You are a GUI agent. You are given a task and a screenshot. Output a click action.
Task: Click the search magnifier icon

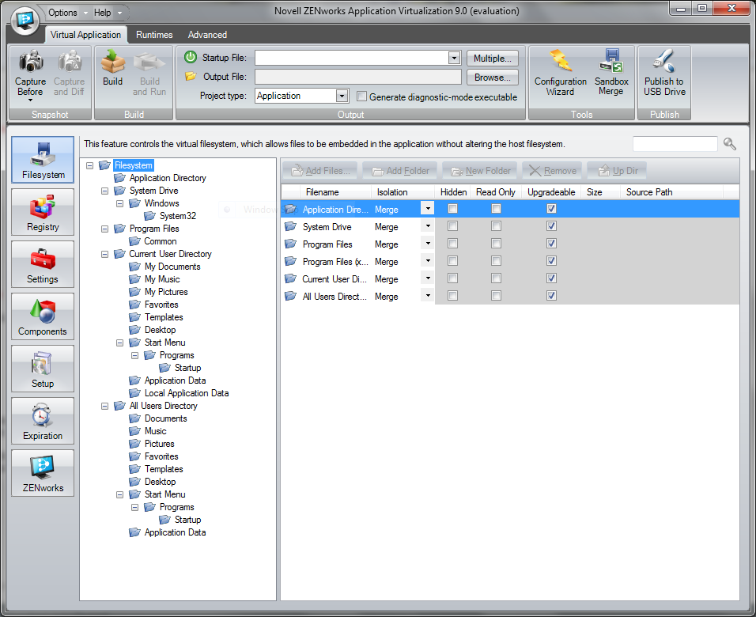pos(729,144)
